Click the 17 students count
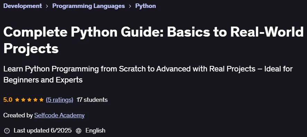The height and width of the screenshot is (137, 307). 92,100
